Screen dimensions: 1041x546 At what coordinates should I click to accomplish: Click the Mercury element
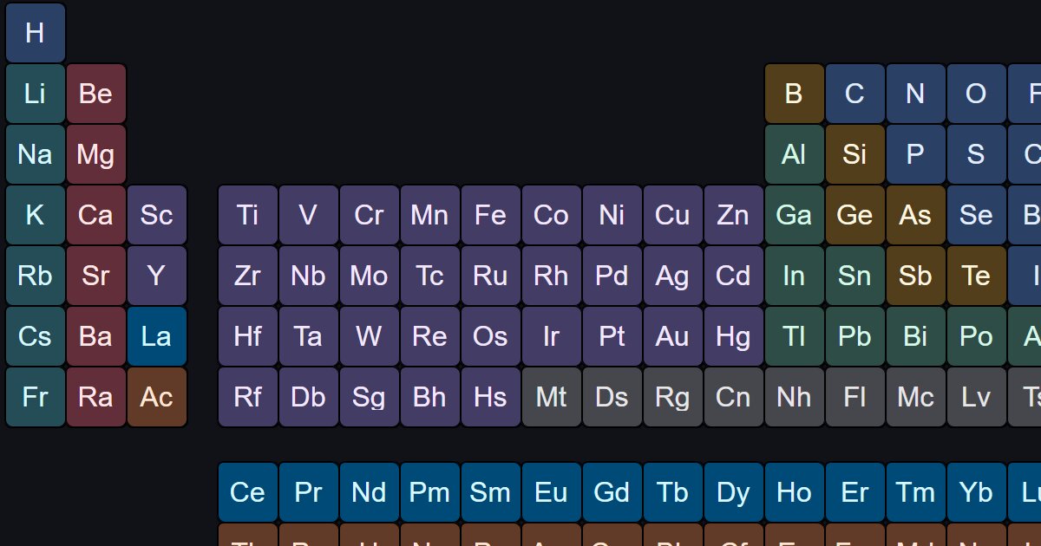click(x=733, y=336)
